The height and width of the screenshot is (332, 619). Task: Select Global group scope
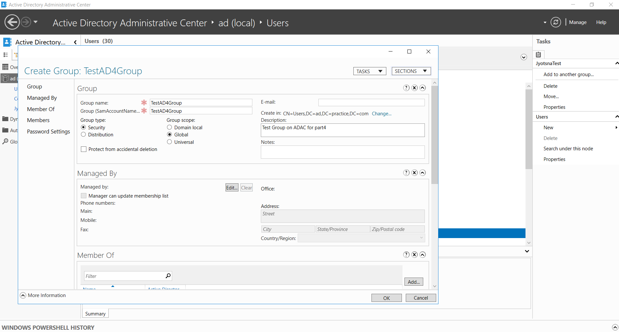point(170,134)
